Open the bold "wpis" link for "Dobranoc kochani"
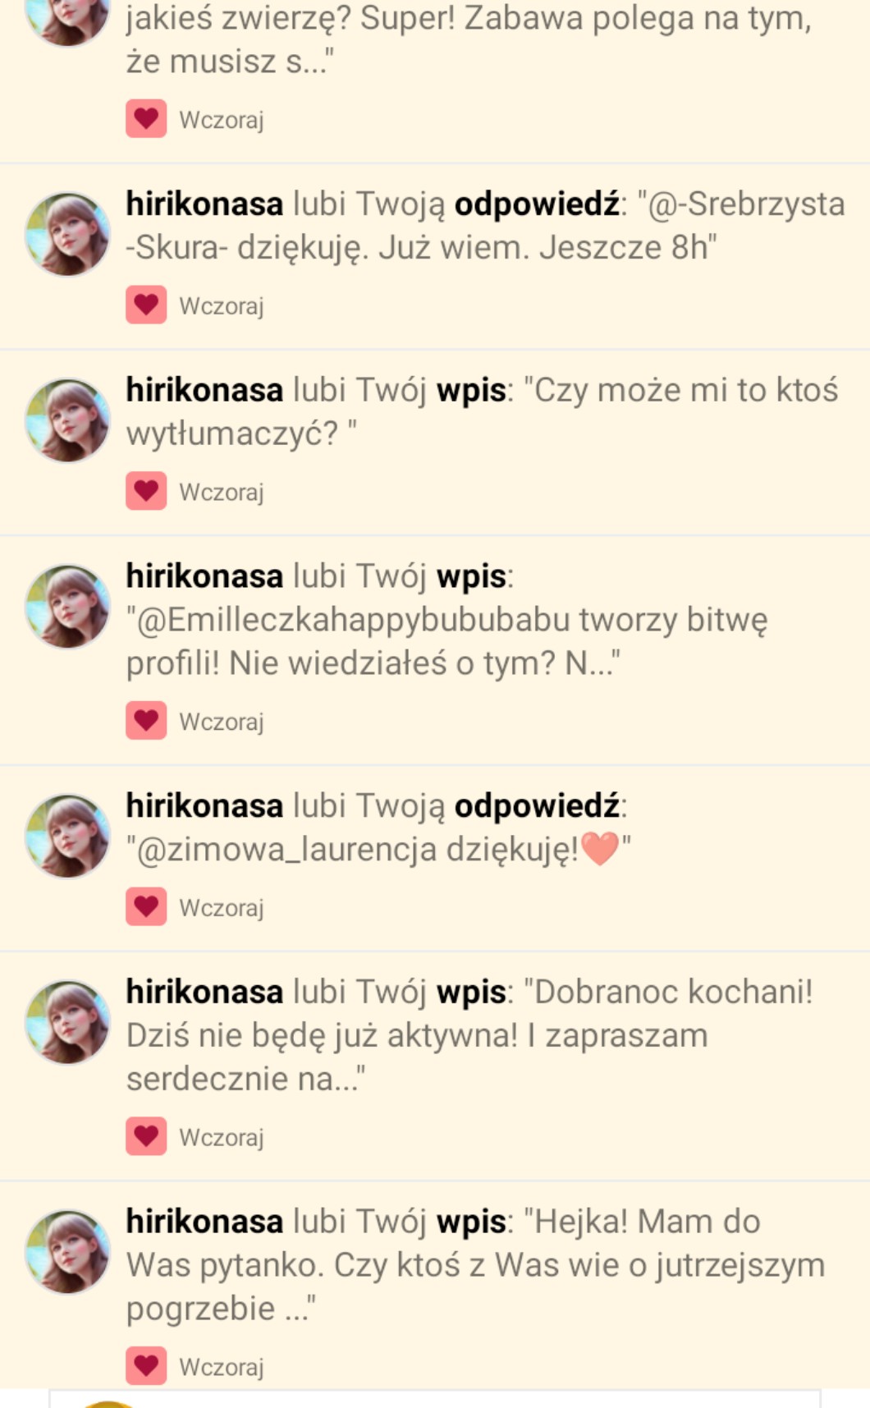 (x=471, y=993)
